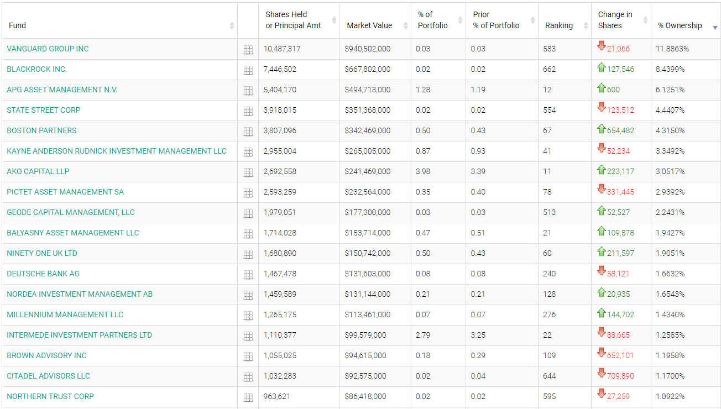Screen dimensions: 721x409
Task: Open NINETY ONE UK LTD link
Action: click(x=42, y=253)
